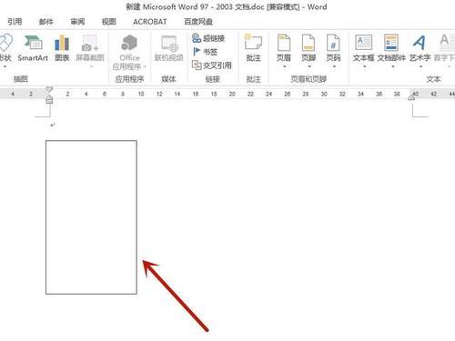455x341 pixels.
Task: Open the ACROBAT ribbon tab
Action: click(150, 22)
